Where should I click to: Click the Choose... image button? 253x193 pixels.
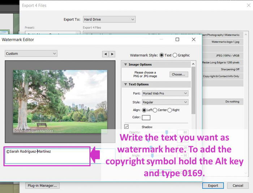click(179, 74)
